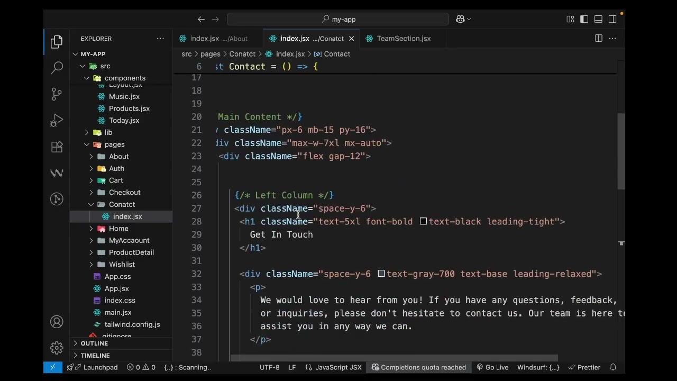677x381 pixels.
Task: Click Windsurf status item
Action: point(538,367)
